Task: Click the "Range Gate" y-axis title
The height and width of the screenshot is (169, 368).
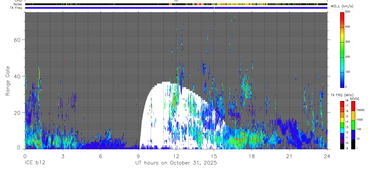Action: coord(8,81)
